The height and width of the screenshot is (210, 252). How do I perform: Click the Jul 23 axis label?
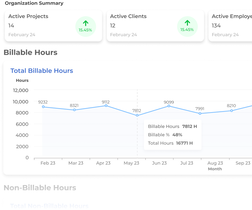(187, 163)
